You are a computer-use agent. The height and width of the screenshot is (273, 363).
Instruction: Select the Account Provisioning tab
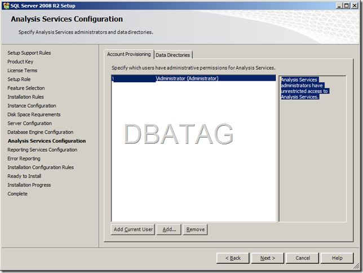coord(129,54)
